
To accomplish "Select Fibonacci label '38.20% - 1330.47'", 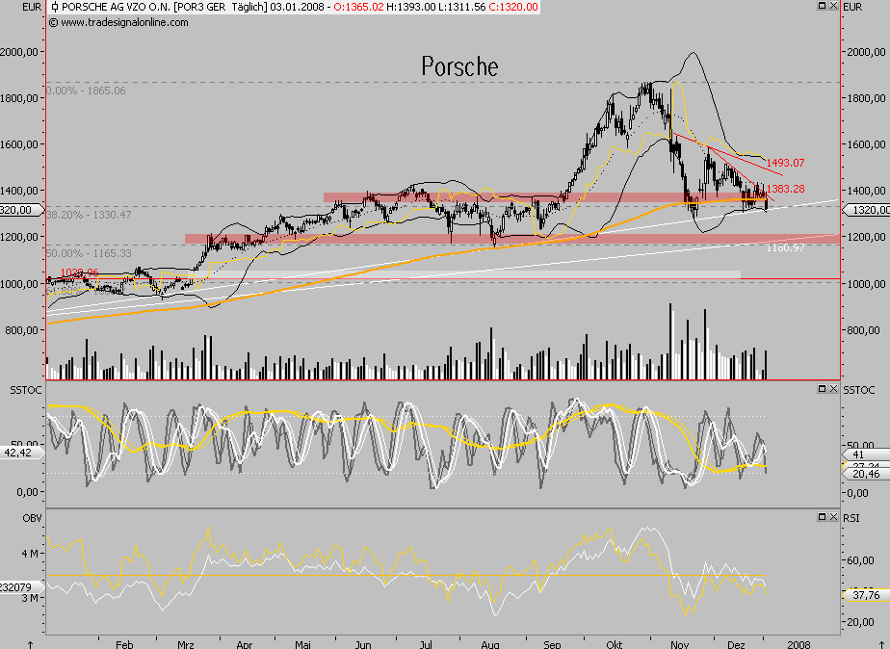I will [x=89, y=215].
